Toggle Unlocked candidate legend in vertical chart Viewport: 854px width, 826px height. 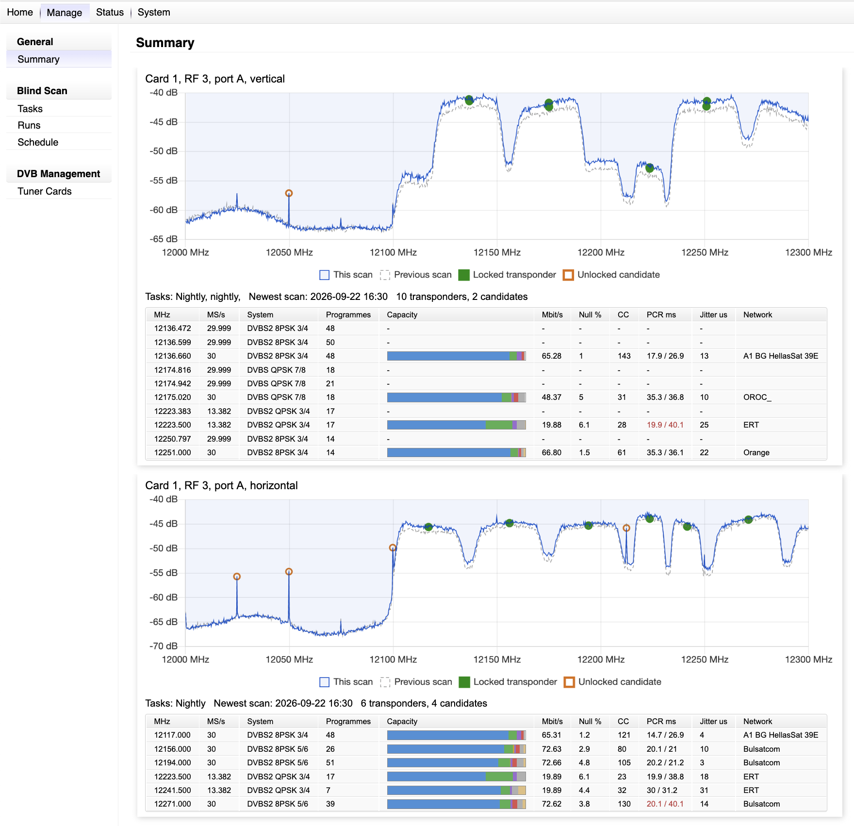point(611,275)
